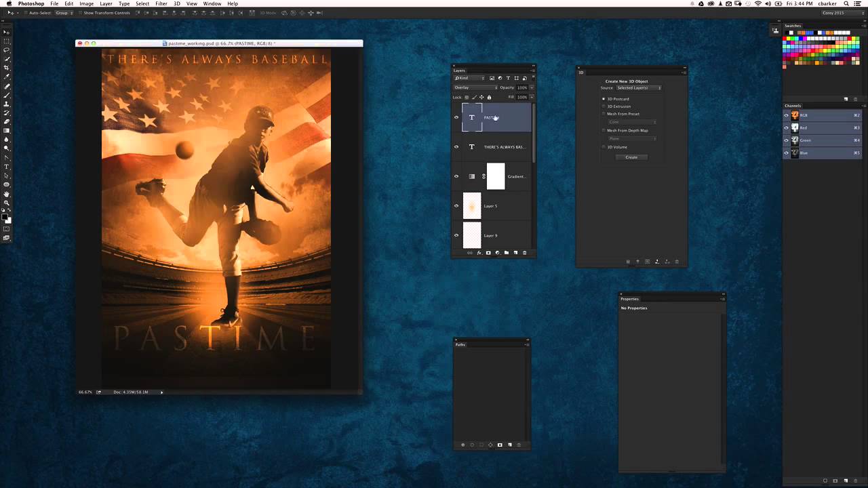Click lock position icon in Layers
Image resolution: width=868 pixels, height=488 pixels.
(x=481, y=97)
